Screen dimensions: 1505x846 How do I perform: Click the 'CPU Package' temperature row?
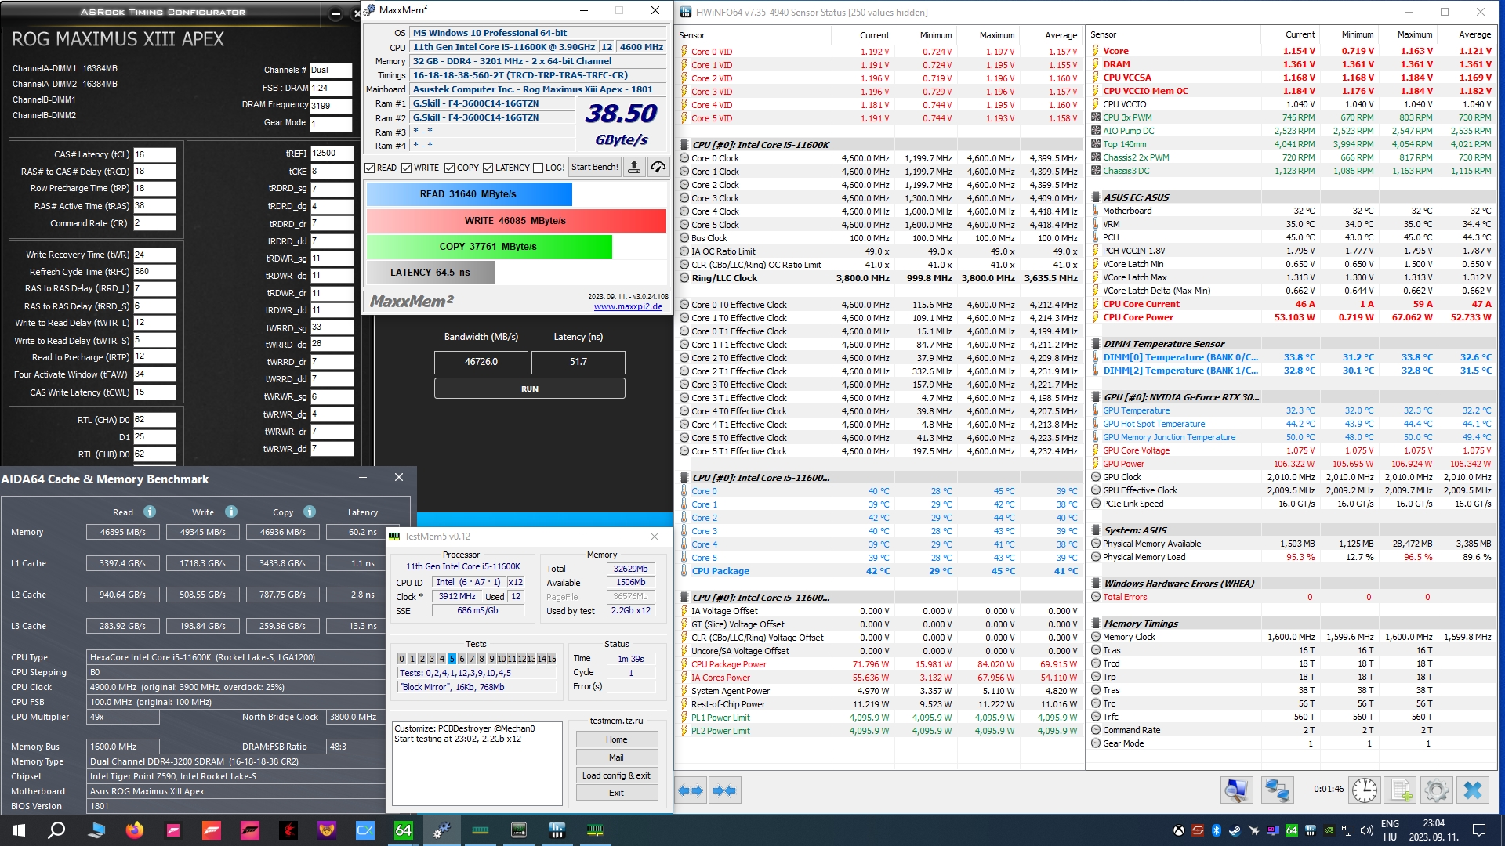pos(879,571)
